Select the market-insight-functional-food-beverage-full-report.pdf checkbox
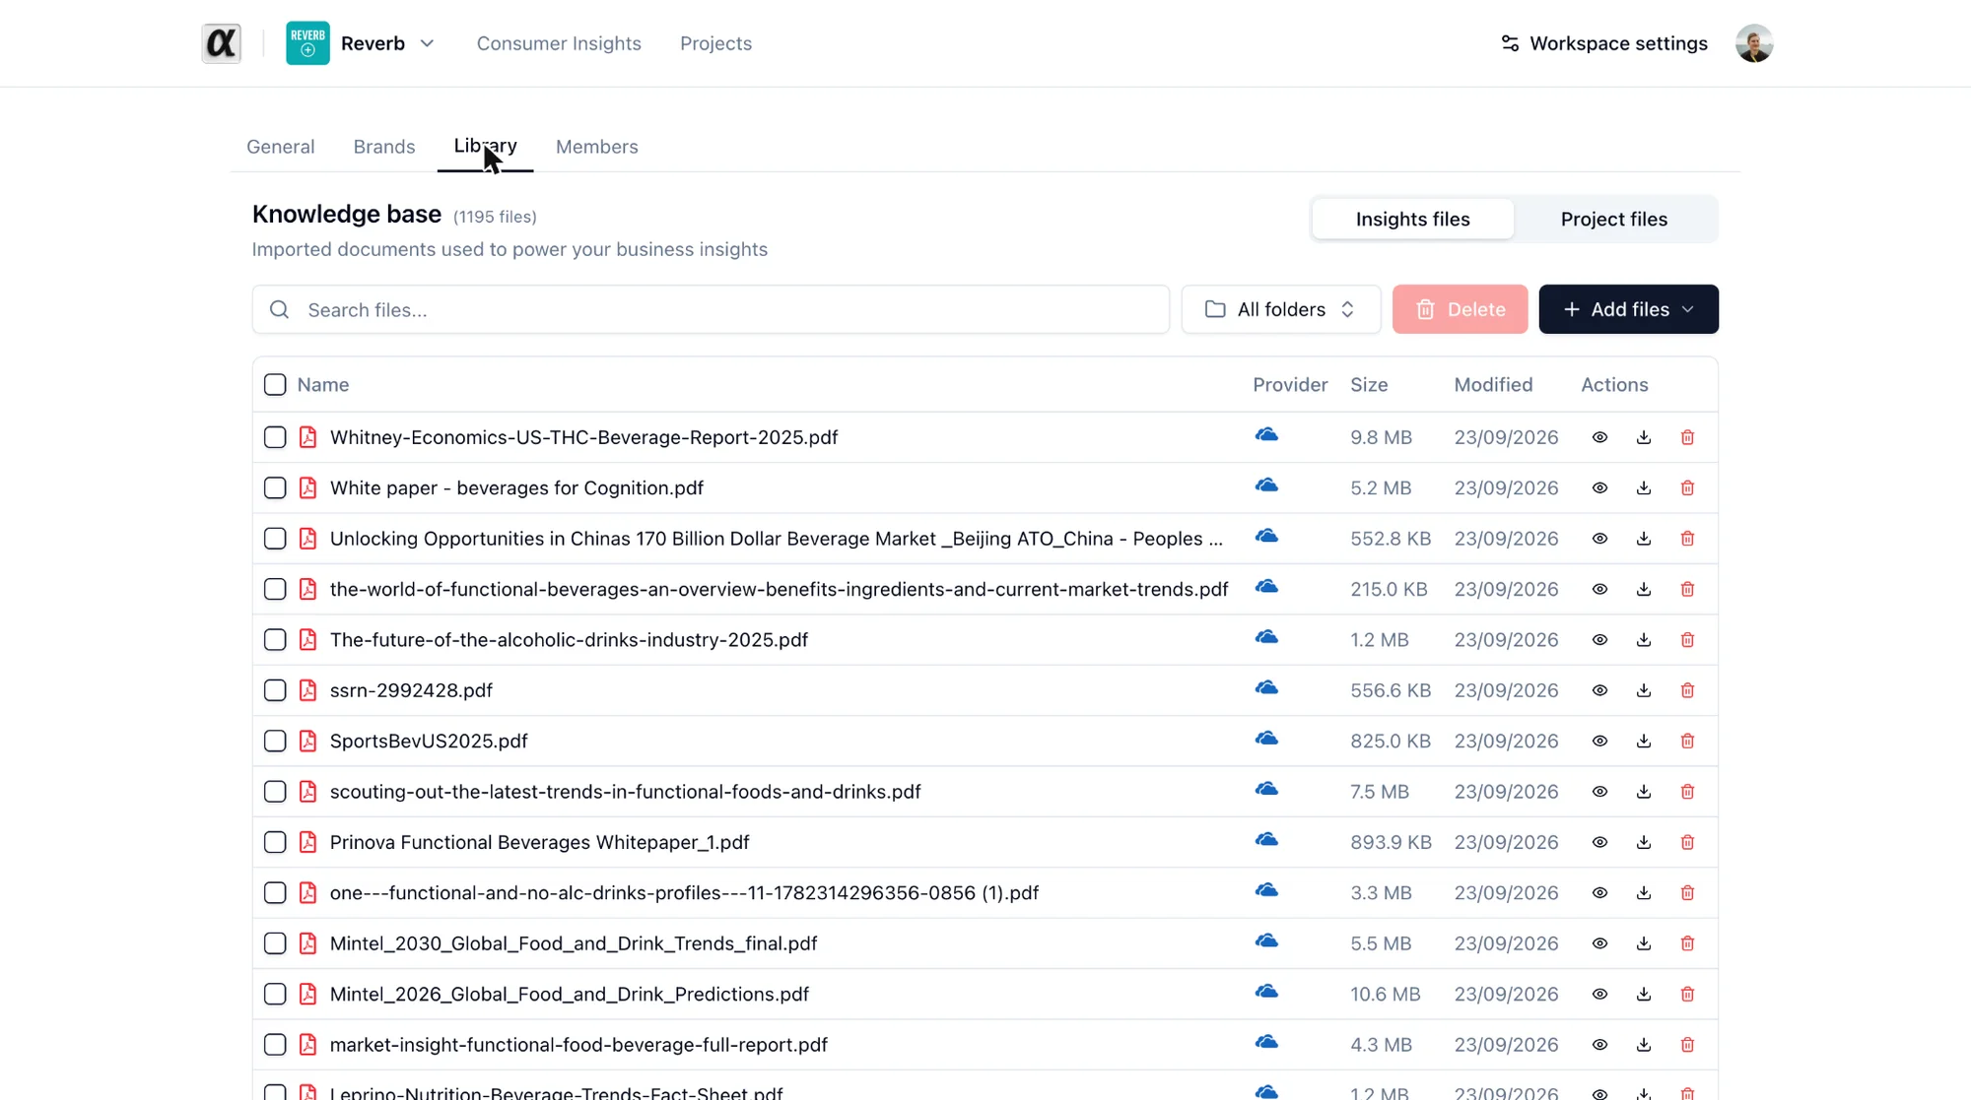 [275, 1045]
